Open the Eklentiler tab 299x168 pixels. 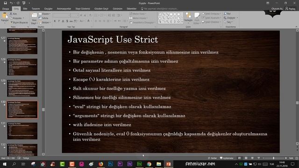tap(132, 9)
